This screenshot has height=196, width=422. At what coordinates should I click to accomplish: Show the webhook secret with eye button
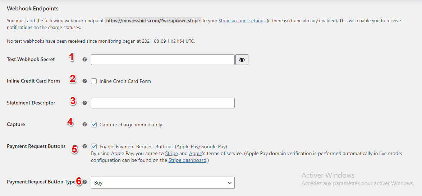click(x=242, y=60)
